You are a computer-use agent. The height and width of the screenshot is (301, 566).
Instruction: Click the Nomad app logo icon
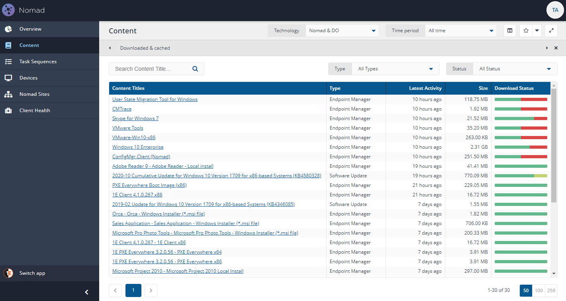coord(8,10)
